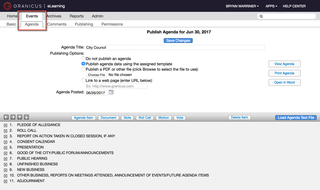320x190 pixels.
Task: Click the move item up arrow icon
Action: 20,117
